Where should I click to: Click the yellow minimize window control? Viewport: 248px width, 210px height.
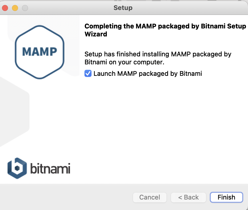pyautogui.click(x=15, y=8)
